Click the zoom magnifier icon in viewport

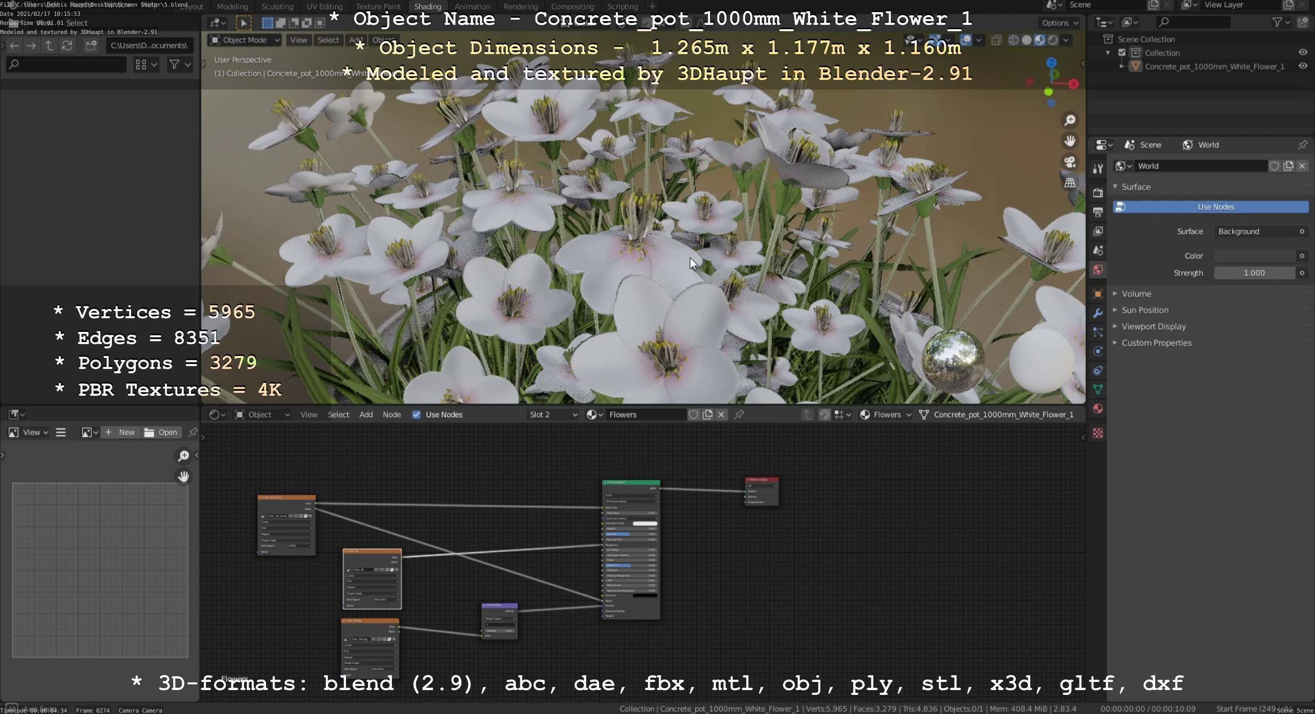(x=1070, y=121)
